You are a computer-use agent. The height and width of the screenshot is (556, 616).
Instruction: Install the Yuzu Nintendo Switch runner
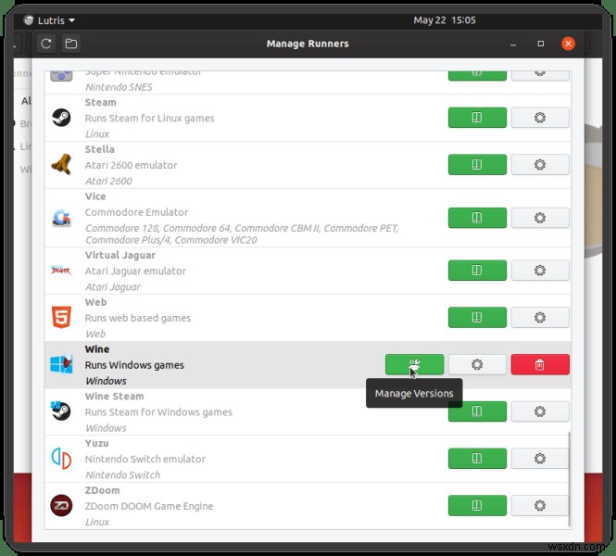click(477, 458)
